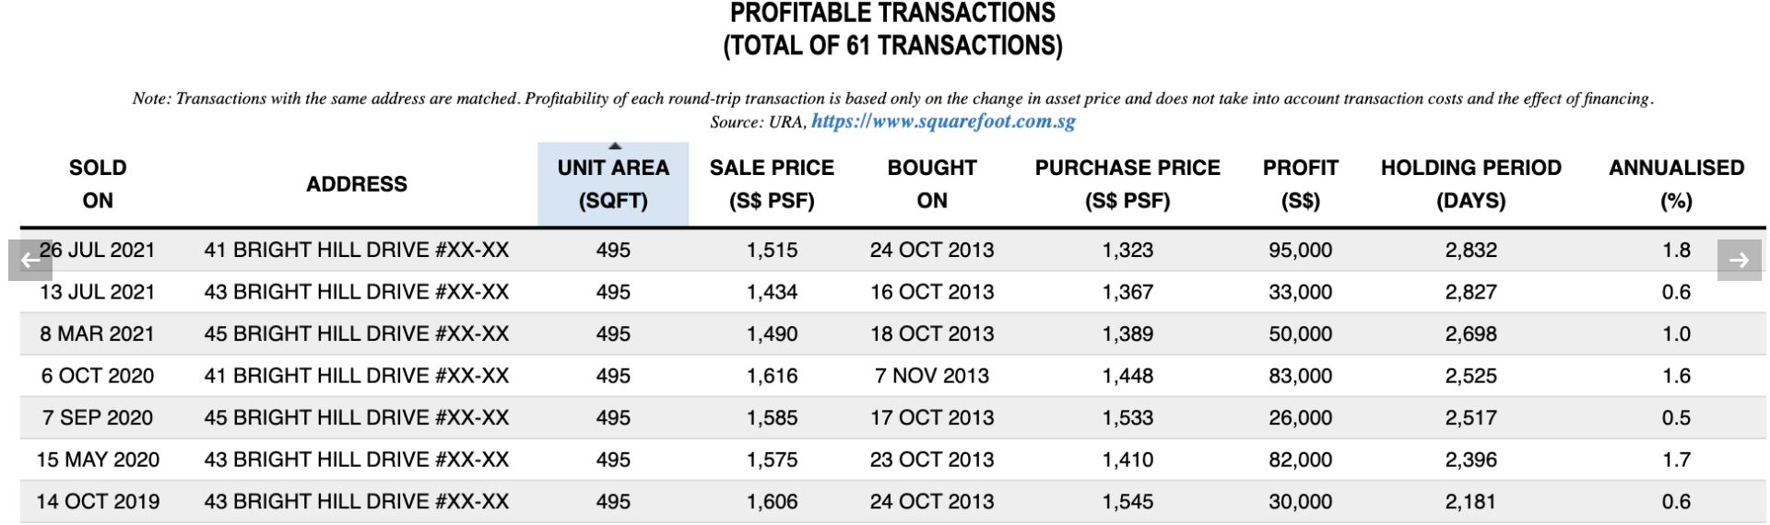Sort by Profit (S$) column header
Screen dimensions: 1770x525
tap(1300, 184)
